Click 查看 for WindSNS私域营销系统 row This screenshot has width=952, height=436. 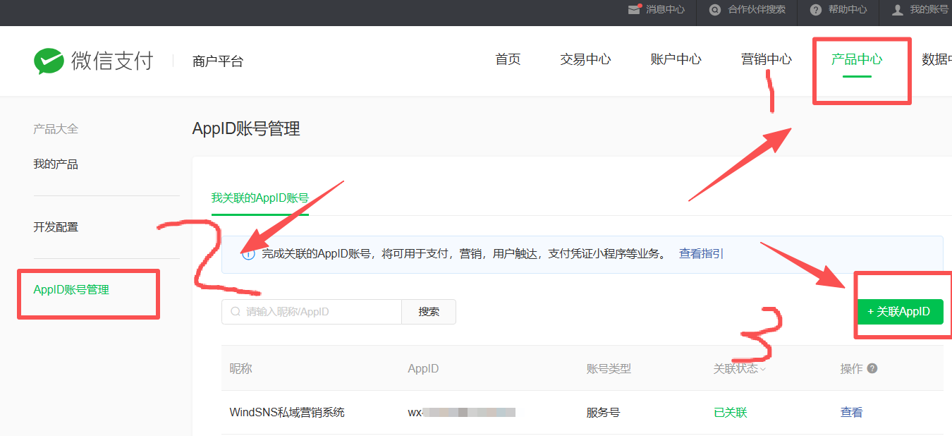851,413
